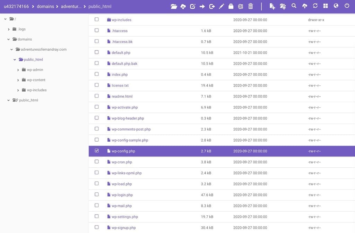Image resolution: width=355 pixels, height=233 pixels.
Task: Rename wp-config.php using the pencil icon
Action: [x=221, y=6]
